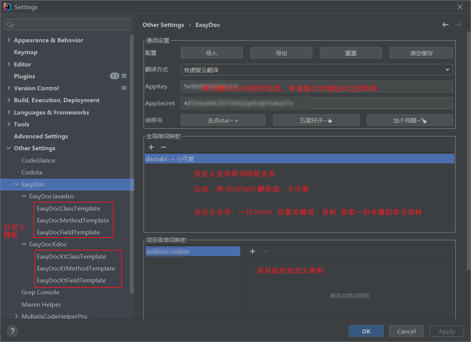Select Advanced Settings item
The height and width of the screenshot is (342, 471).
tap(41, 136)
